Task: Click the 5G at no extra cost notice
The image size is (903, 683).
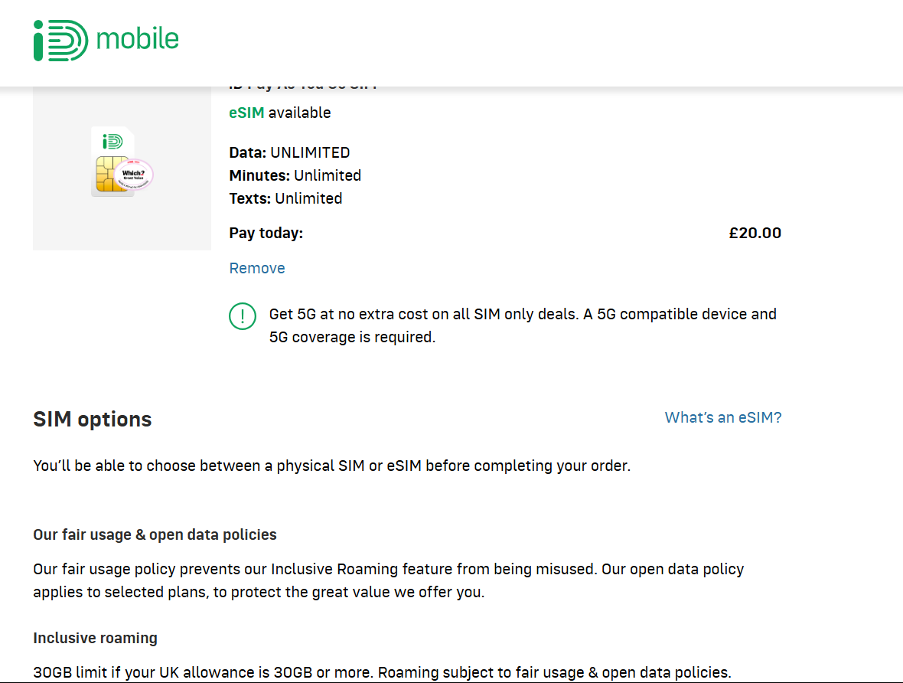Action: (523, 325)
